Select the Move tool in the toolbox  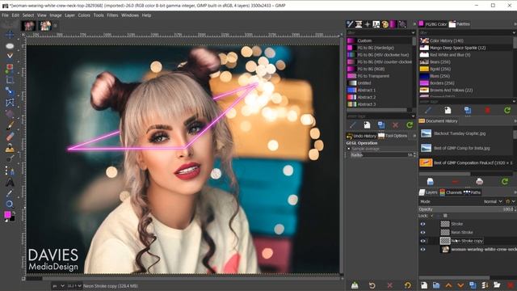pyautogui.click(x=10, y=35)
